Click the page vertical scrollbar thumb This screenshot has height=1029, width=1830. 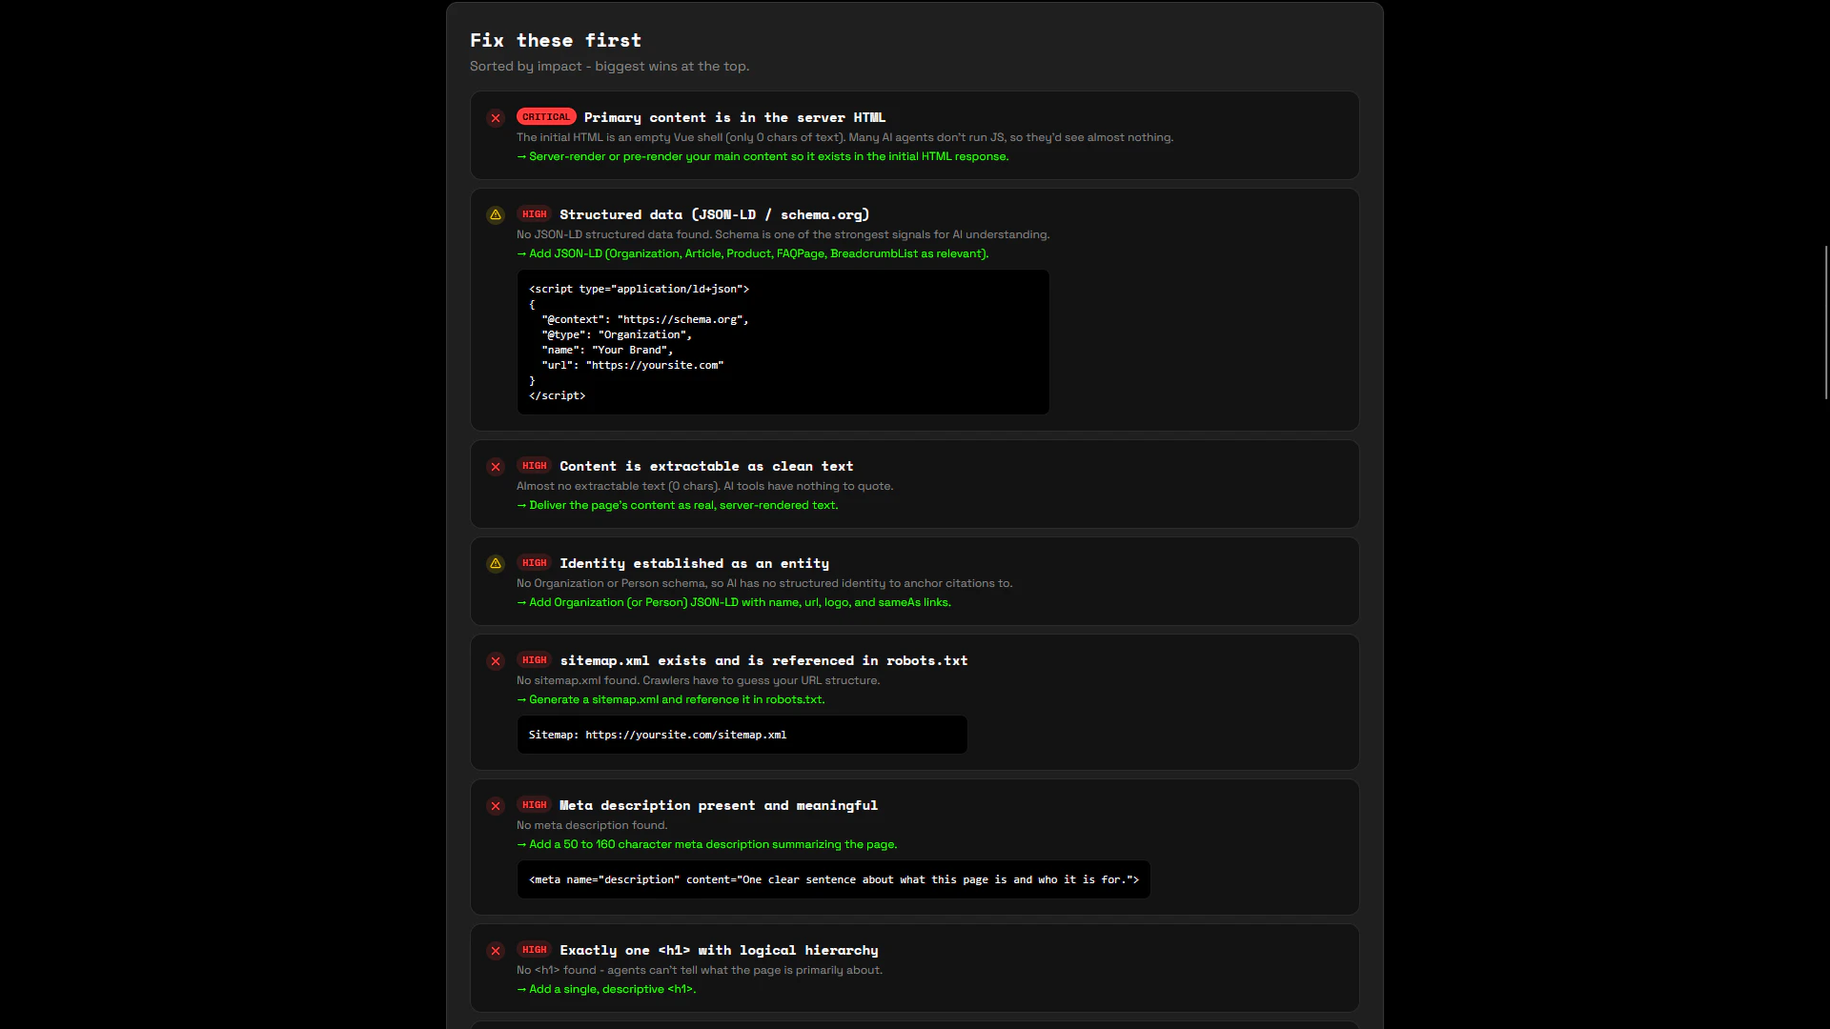tap(1826, 322)
